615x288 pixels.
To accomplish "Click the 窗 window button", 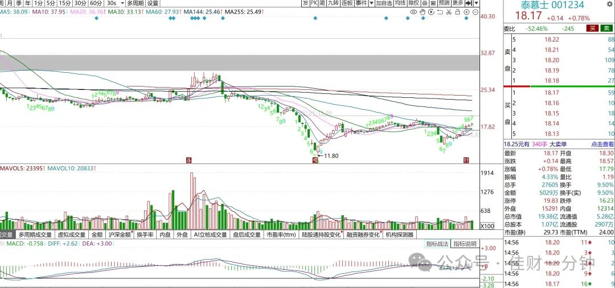I will (x=433, y=3).
